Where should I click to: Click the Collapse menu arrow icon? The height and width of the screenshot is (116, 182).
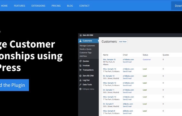tap(81, 89)
